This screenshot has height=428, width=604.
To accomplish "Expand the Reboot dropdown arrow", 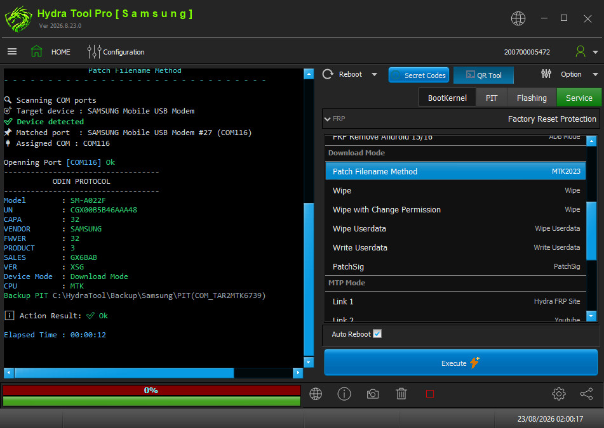I will pyautogui.click(x=375, y=75).
